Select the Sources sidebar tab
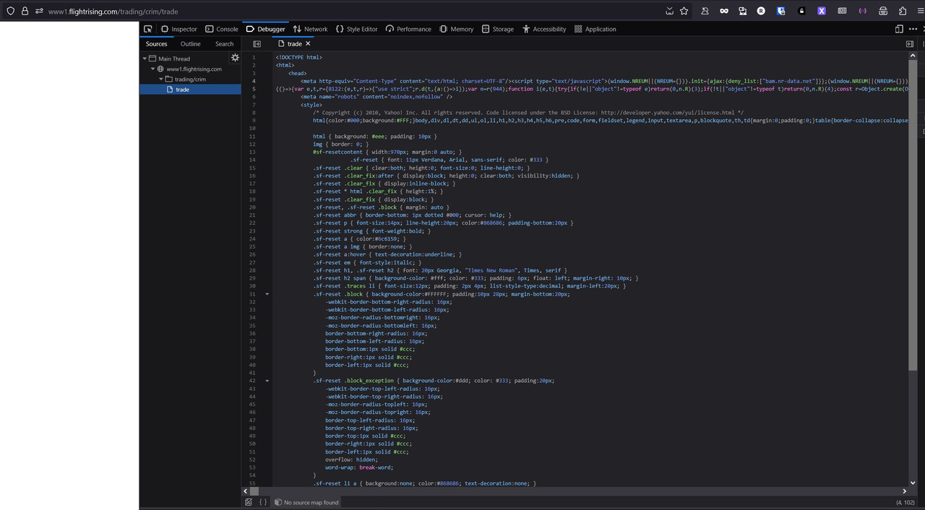The width and height of the screenshot is (925, 510). tap(156, 43)
